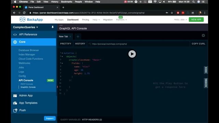Open Partners dropdown menu
This screenshot has height=123, width=219.
tap(121, 20)
